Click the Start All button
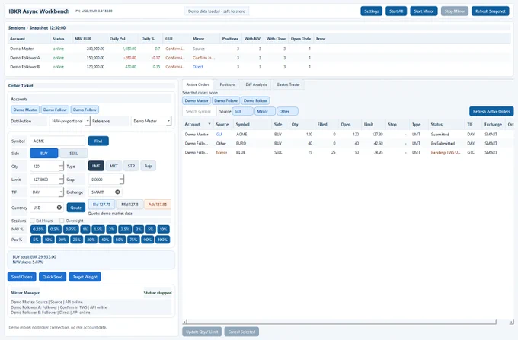Screen dimensions: 518x340 tap(396, 11)
